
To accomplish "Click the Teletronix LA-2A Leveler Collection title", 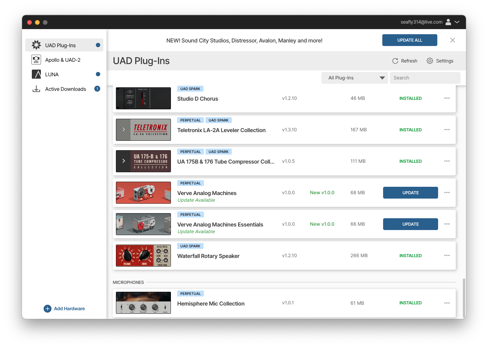I will (221, 130).
